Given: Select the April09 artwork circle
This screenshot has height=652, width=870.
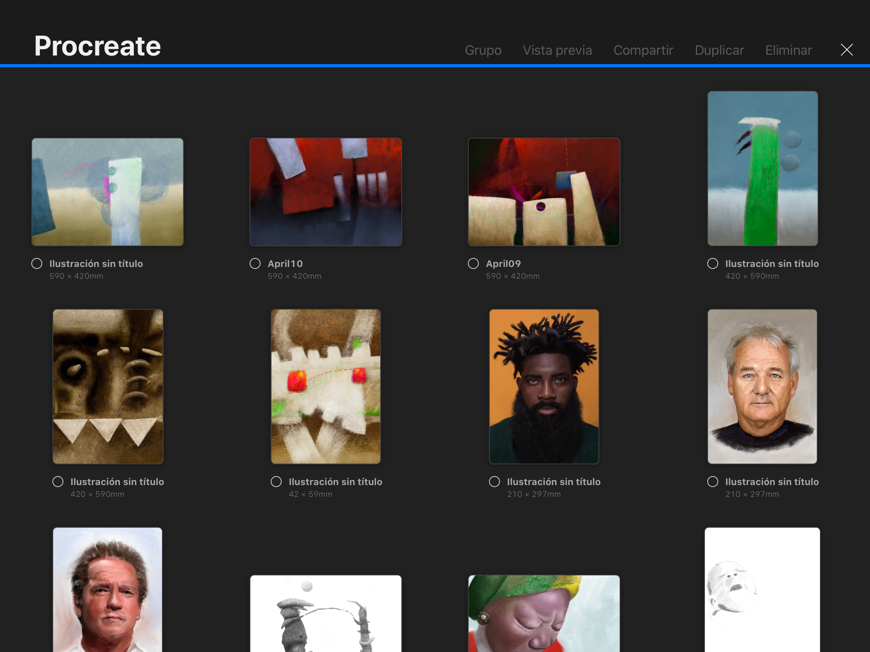Looking at the screenshot, I should [473, 263].
